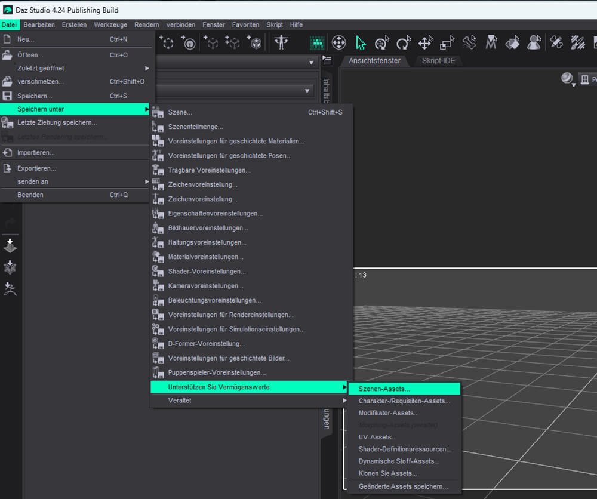Open the Erstellen menu
This screenshot has width=597, height=499.
pyautogui.click(x=74, y=24)
